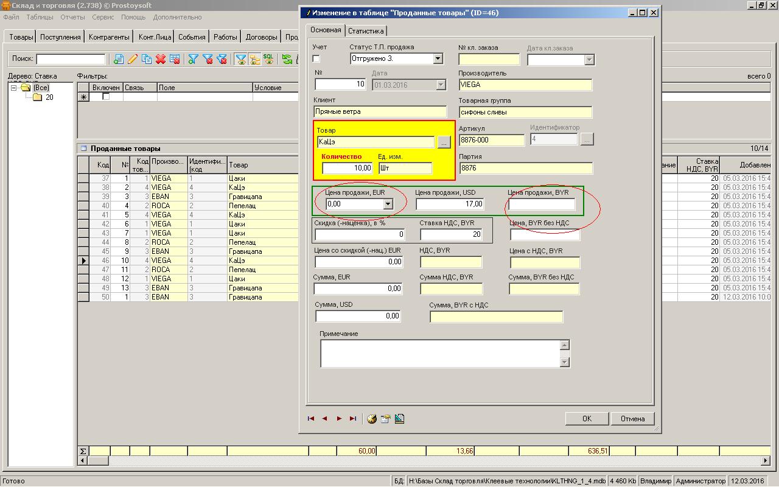
Task: Click the green refresh icon
Action: coord(287,59)
